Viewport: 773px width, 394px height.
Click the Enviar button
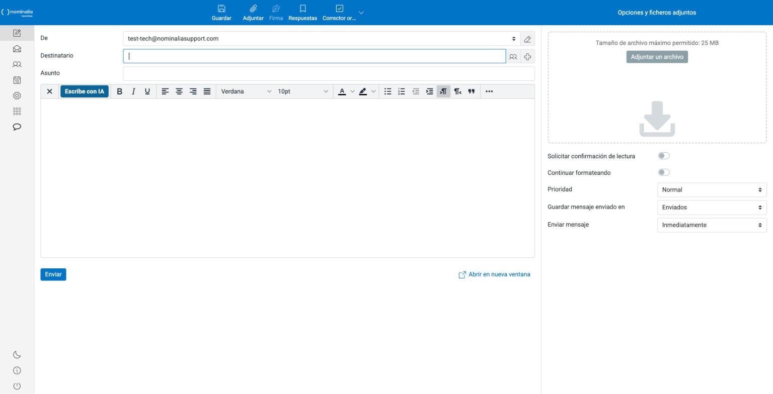tap(53, 274)
